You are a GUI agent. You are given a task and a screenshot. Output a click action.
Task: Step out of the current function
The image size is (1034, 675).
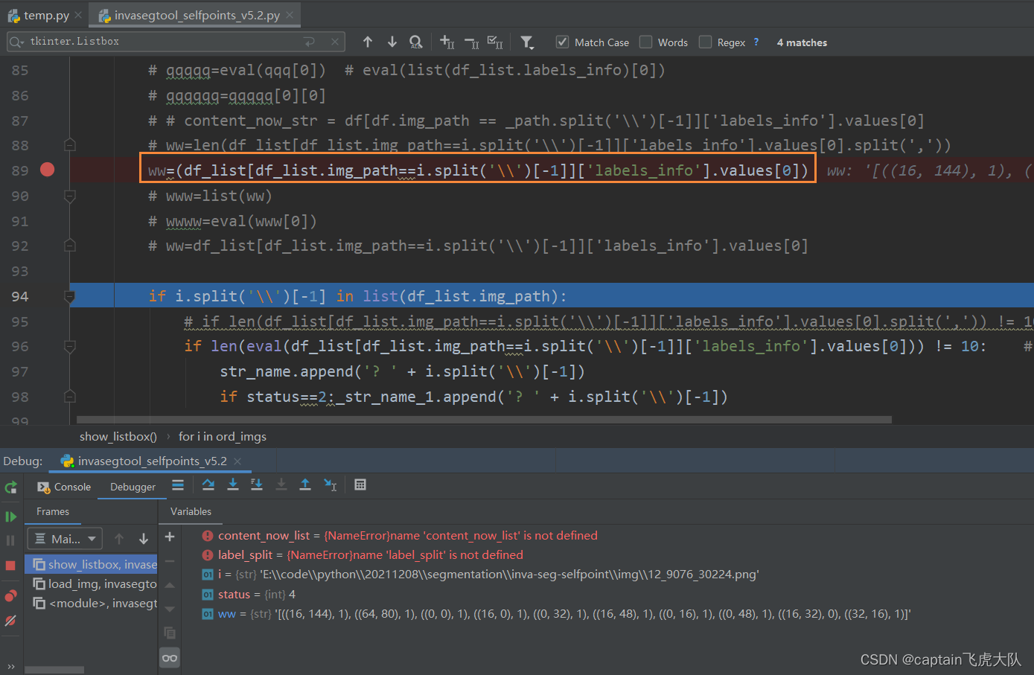pos(305,485)
